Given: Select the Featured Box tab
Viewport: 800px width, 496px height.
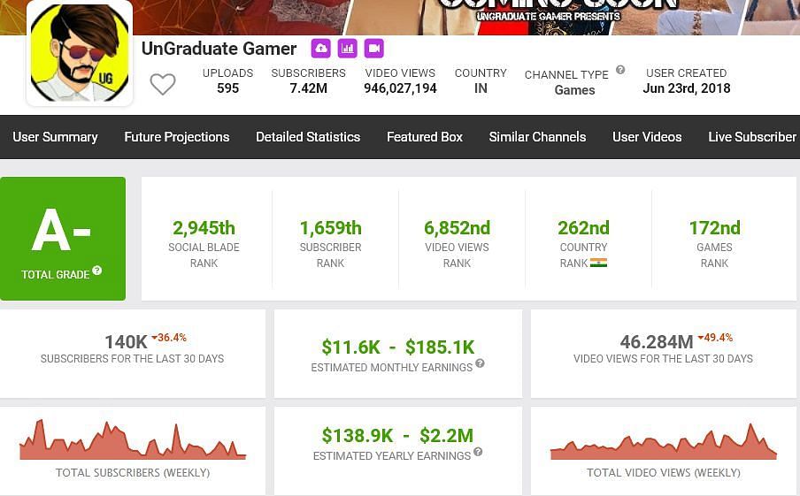Looking at the screenshot, I should [425, 137].
